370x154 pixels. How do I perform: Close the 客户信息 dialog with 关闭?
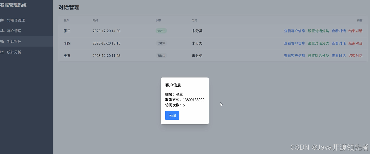tap(172, 115)
